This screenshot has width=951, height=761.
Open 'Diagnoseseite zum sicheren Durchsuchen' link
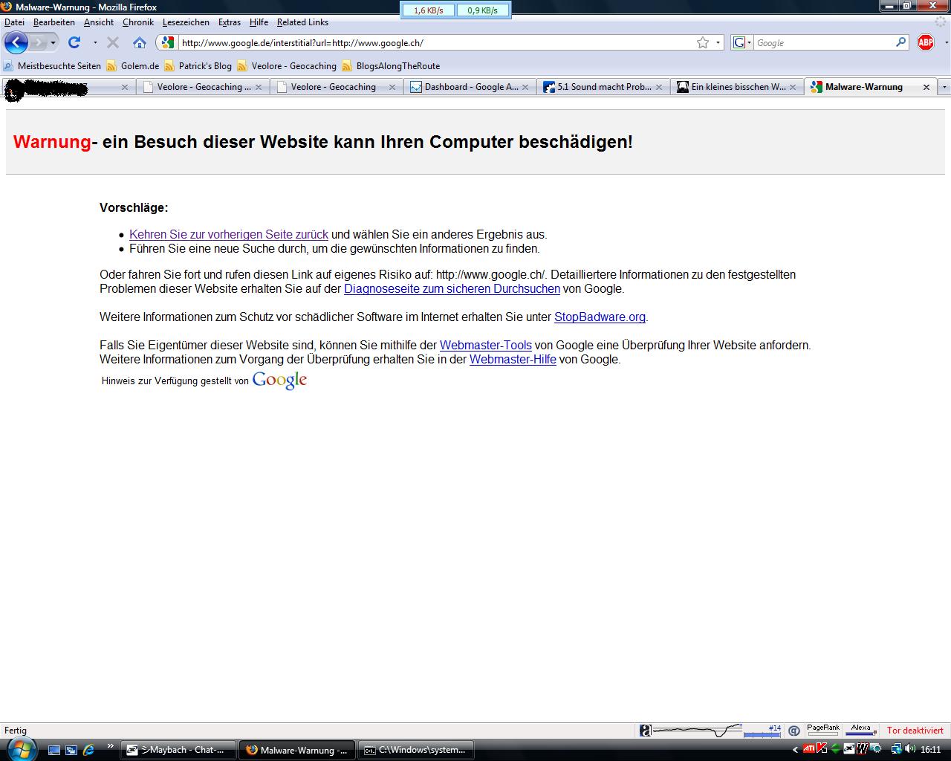click(452, 289)
